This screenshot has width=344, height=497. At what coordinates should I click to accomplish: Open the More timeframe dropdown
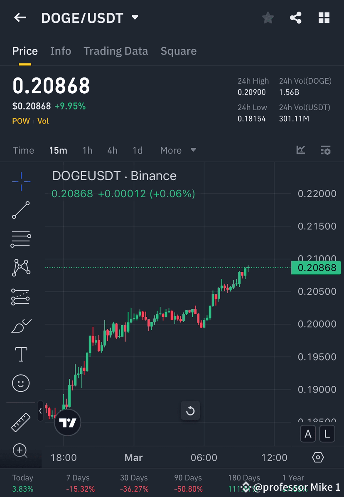click(x=178, y=150)
